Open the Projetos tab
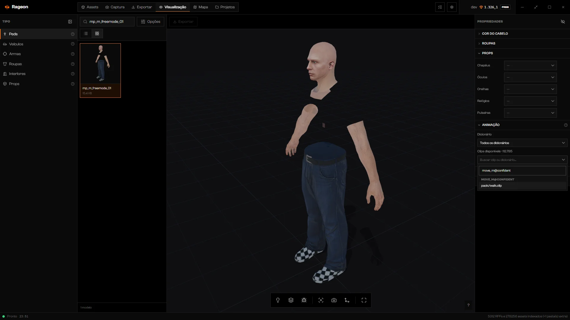 coord(225,7)
